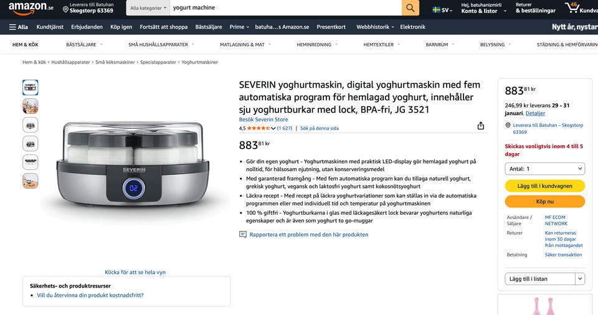Image resolution: width=598 pixels, height=315 pixels.
Task: Visit the Besök Severin Store link
Action: 263,120
